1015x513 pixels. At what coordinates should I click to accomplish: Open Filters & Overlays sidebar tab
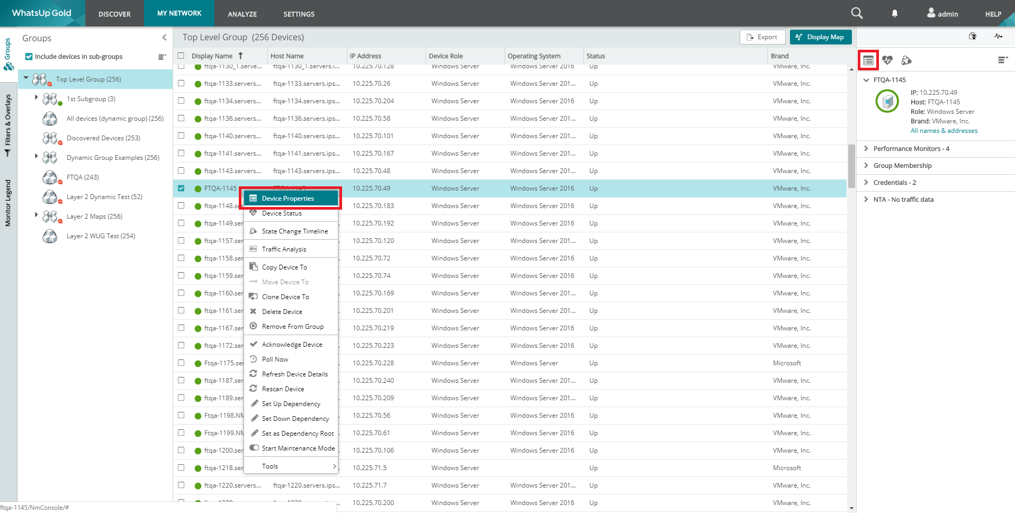pos(8,125)
